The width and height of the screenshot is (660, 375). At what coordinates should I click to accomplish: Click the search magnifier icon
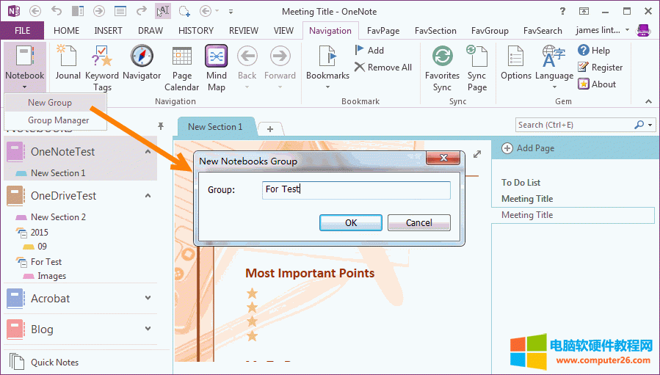[639, 125]
